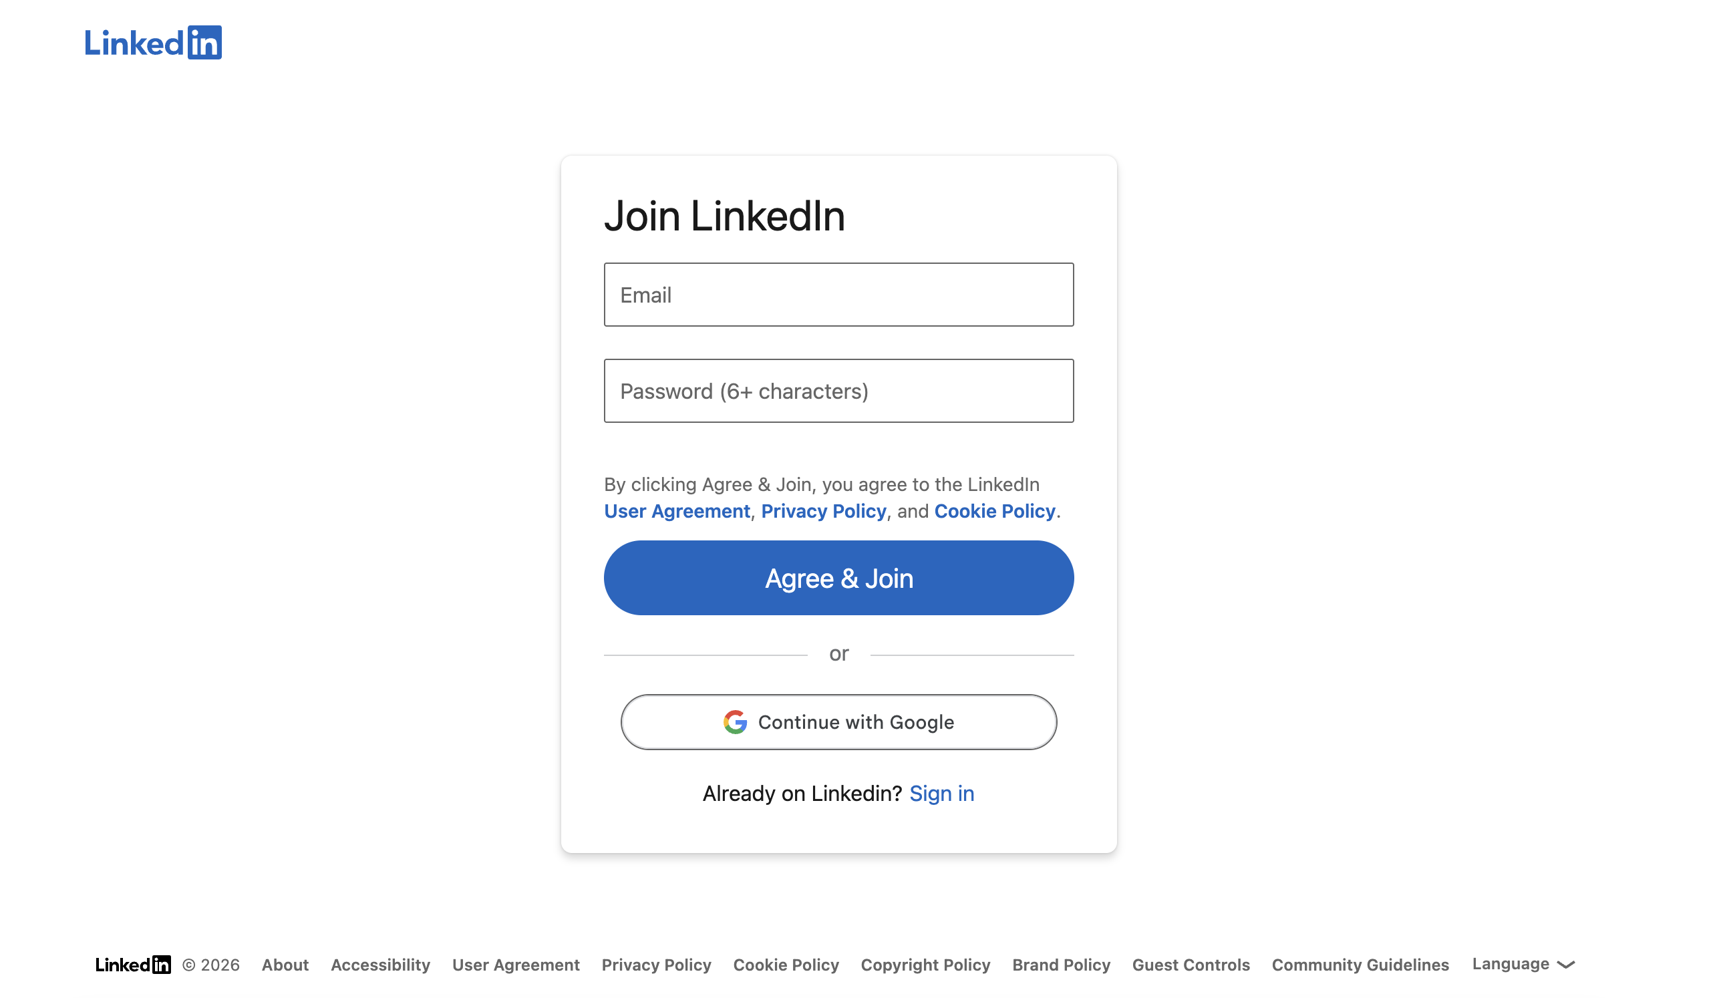Open the Privacy Policy link in the disclaimer
The width and height of the screenshot is (1725, 998).
coord(824,510)
